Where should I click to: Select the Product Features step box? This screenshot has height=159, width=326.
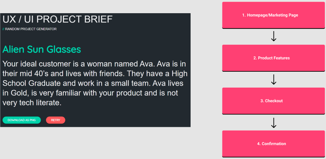(x=274, y=58)
